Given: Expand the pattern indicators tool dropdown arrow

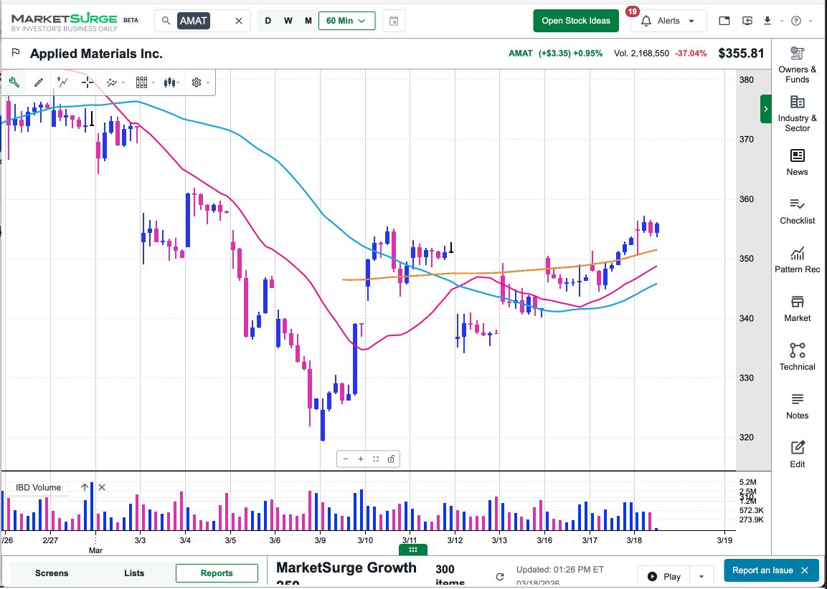Looking at the screenshot, I should click(x=123, y=82).
